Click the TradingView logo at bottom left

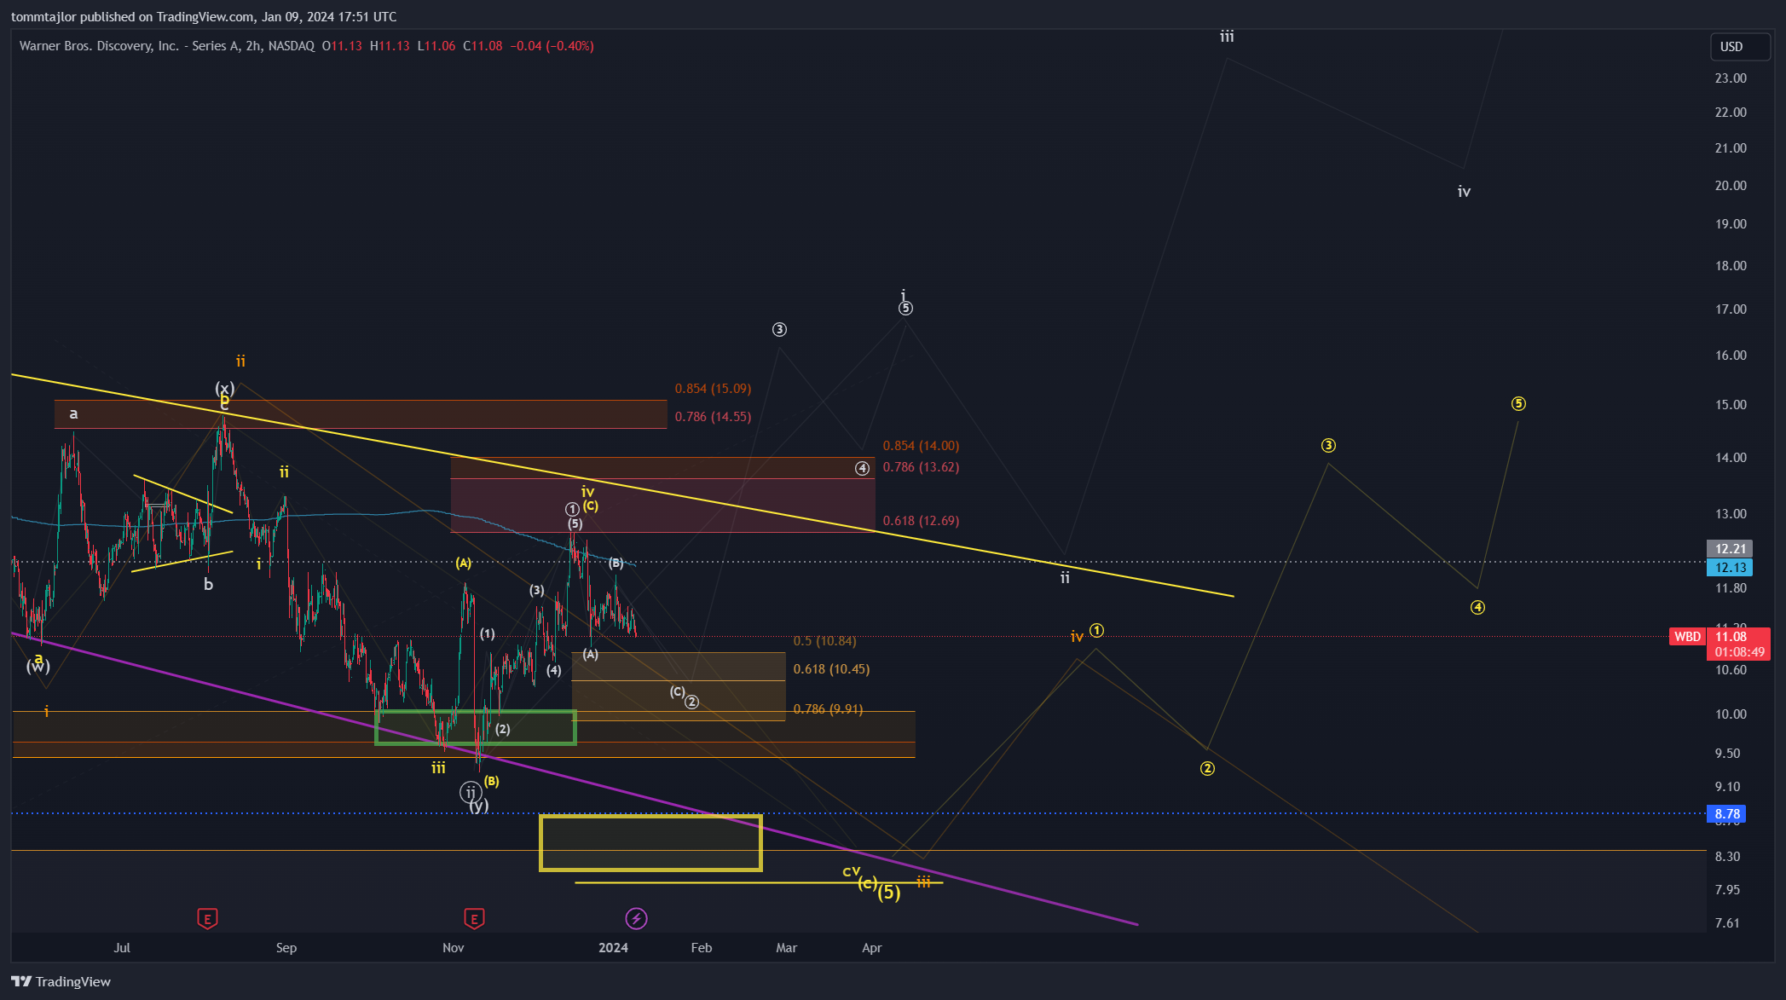[x=61, y=981]
